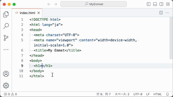Click the content attribute on line 5
This screenshot has height=97, width=173.
point(86,40)
